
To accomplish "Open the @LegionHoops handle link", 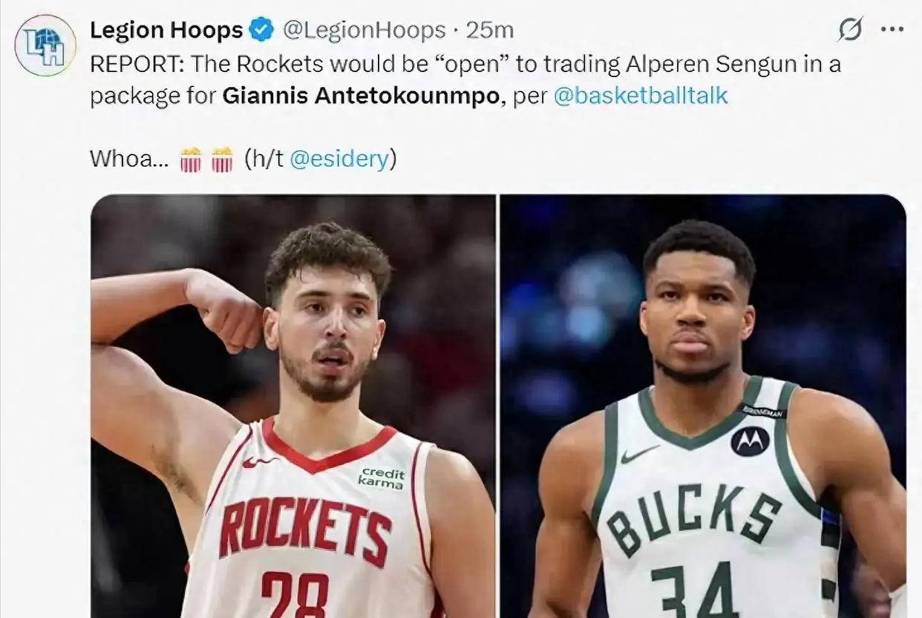I will click(363, 30).
